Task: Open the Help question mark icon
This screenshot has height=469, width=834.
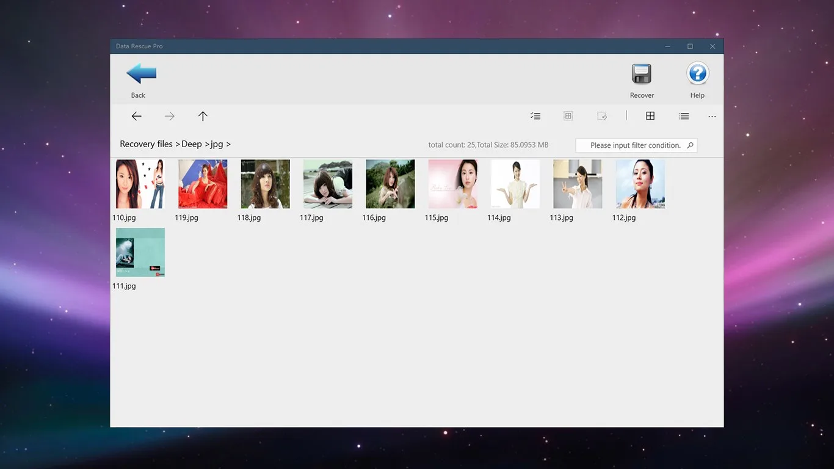Action: [697, 74]
